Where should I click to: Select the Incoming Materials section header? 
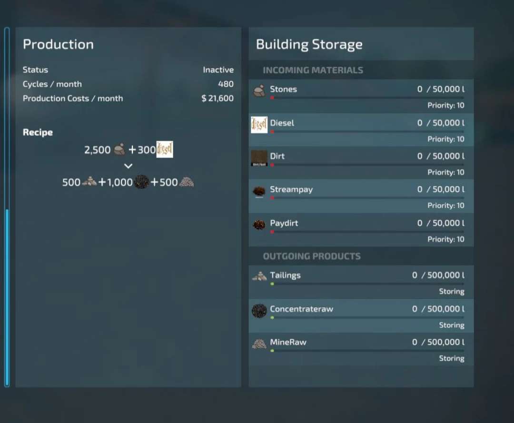313,70
